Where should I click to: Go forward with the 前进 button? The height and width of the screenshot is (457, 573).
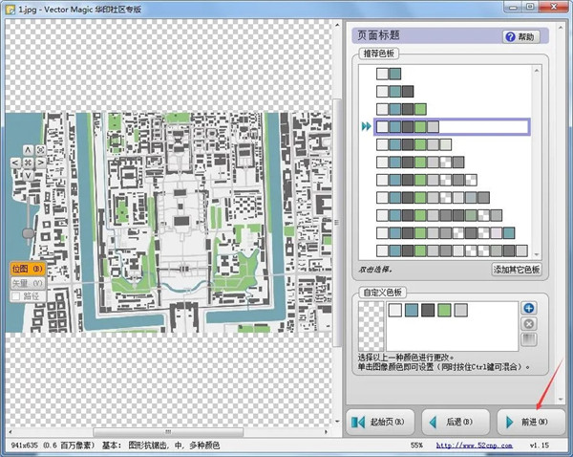(x=531, y=421)
